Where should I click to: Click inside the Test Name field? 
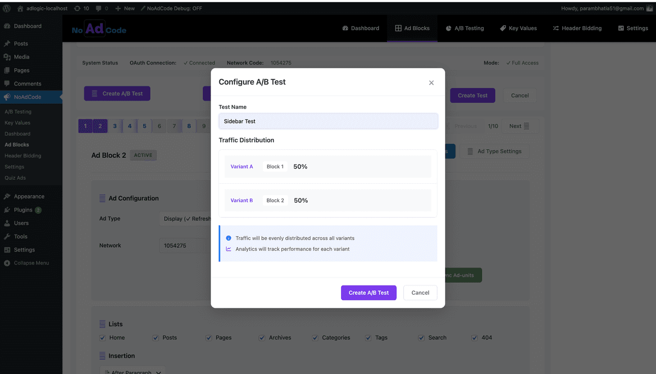coord(328,121)
